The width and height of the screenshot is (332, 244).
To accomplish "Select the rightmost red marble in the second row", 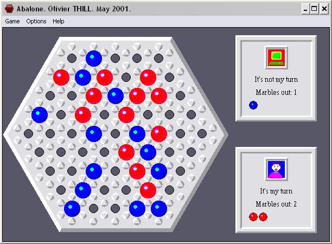I will coord(148,78).
